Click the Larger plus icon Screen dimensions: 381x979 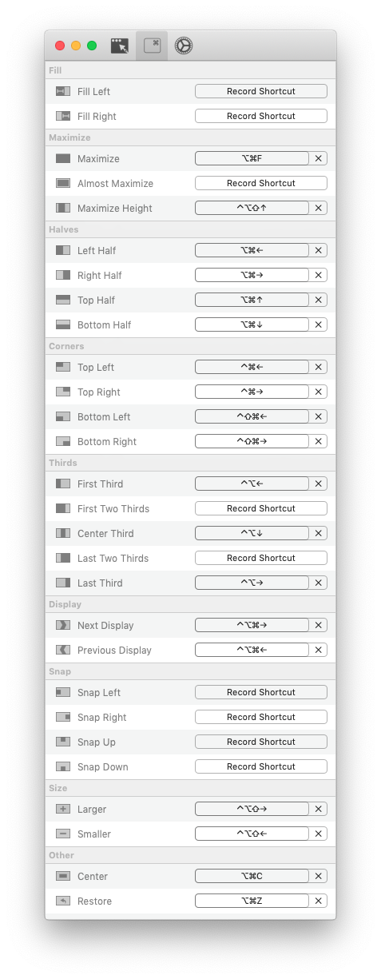tap(63, 809)
